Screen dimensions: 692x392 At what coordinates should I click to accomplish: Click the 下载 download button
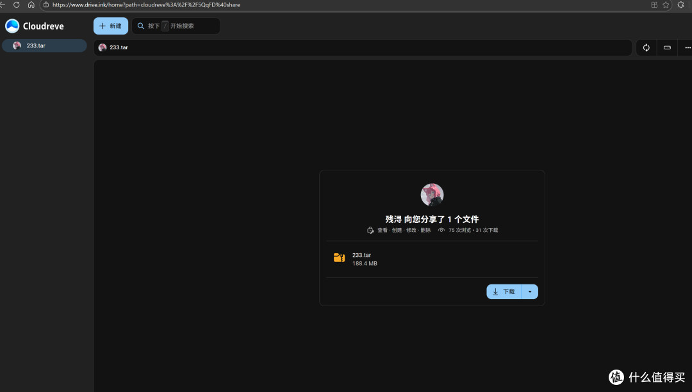pos(504,291)
